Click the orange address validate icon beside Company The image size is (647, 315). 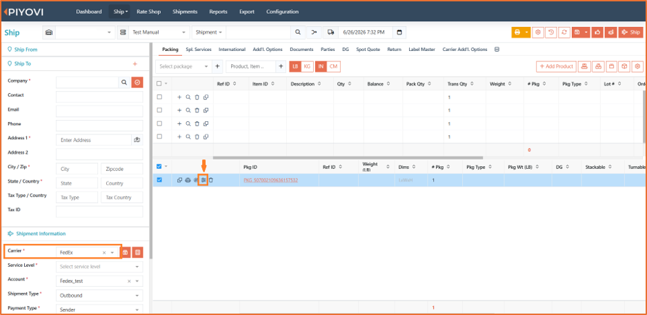click(x=137, y=83)
